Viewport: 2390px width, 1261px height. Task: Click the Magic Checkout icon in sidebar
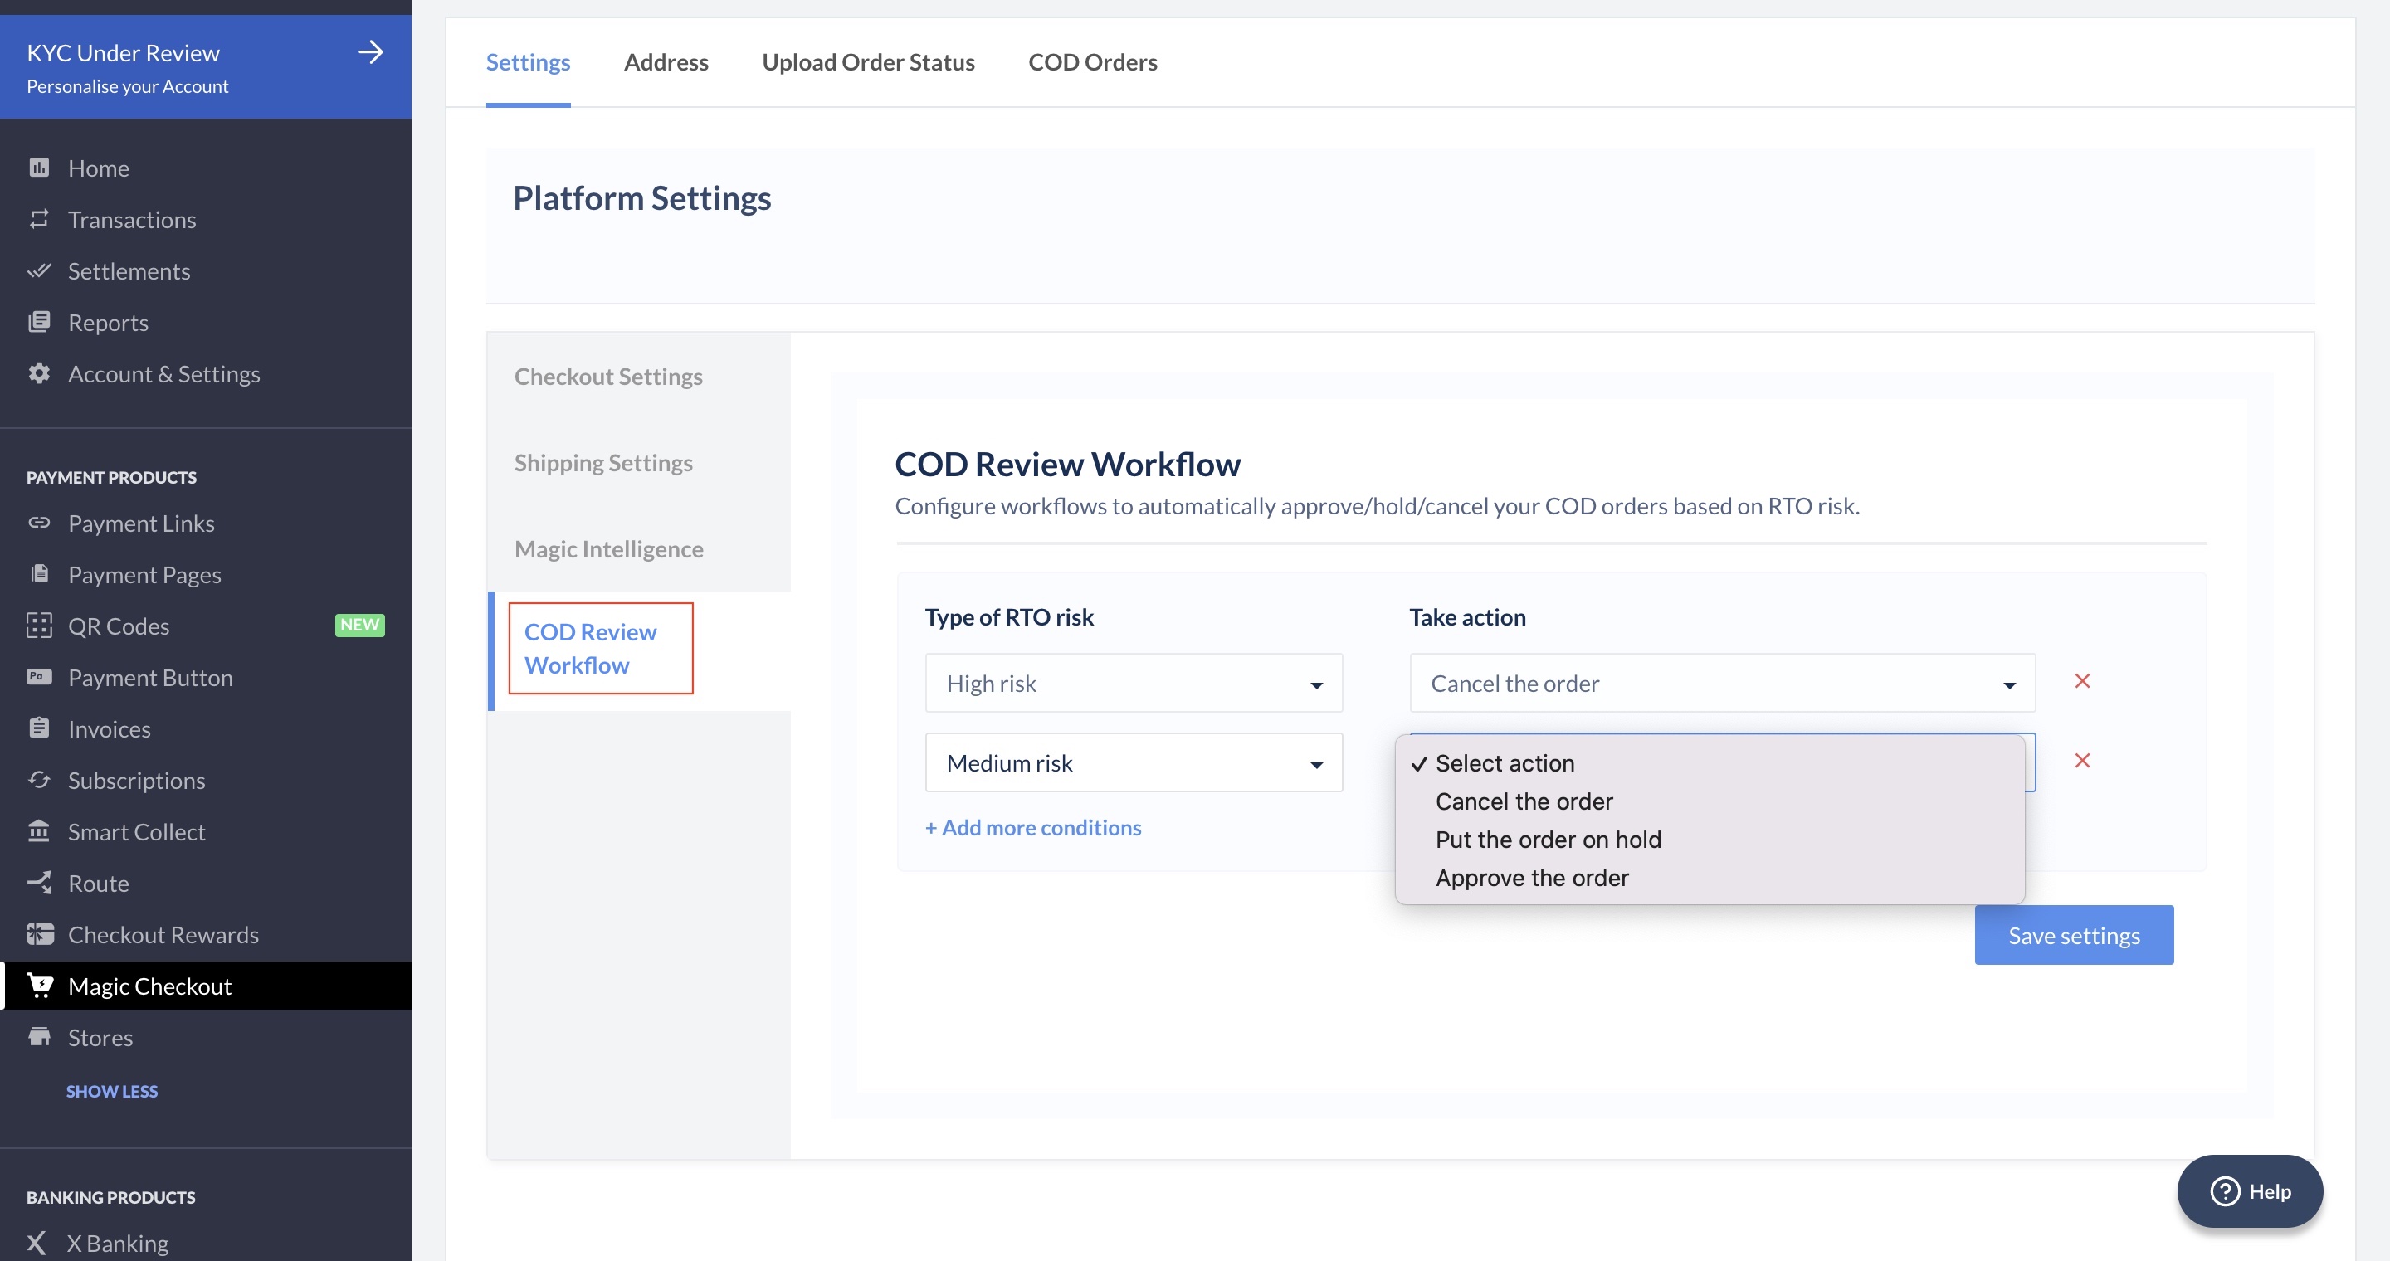[38, 986]
